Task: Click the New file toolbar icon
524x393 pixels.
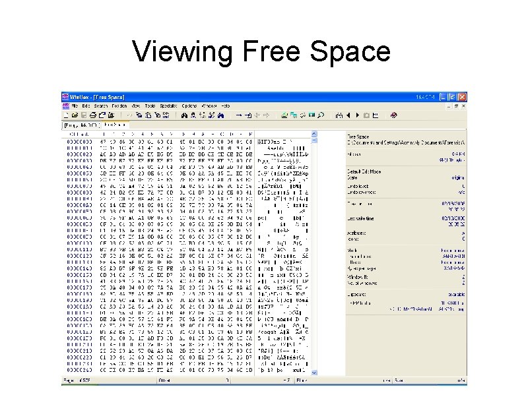Action: pos(66,115)
